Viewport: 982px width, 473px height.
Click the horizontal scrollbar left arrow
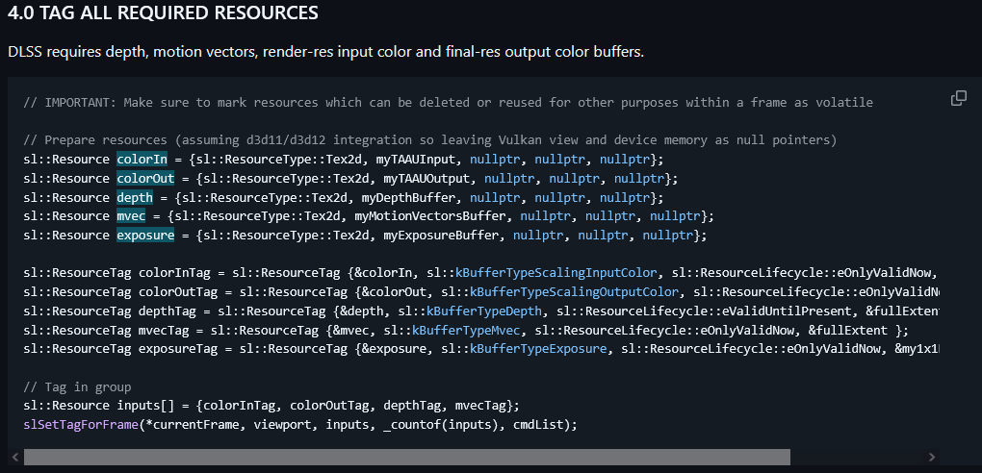[15, 457]
